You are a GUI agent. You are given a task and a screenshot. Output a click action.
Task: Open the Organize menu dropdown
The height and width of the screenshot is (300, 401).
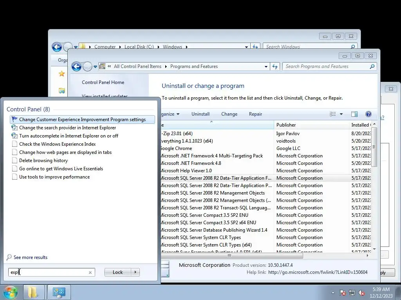[170, 114]
